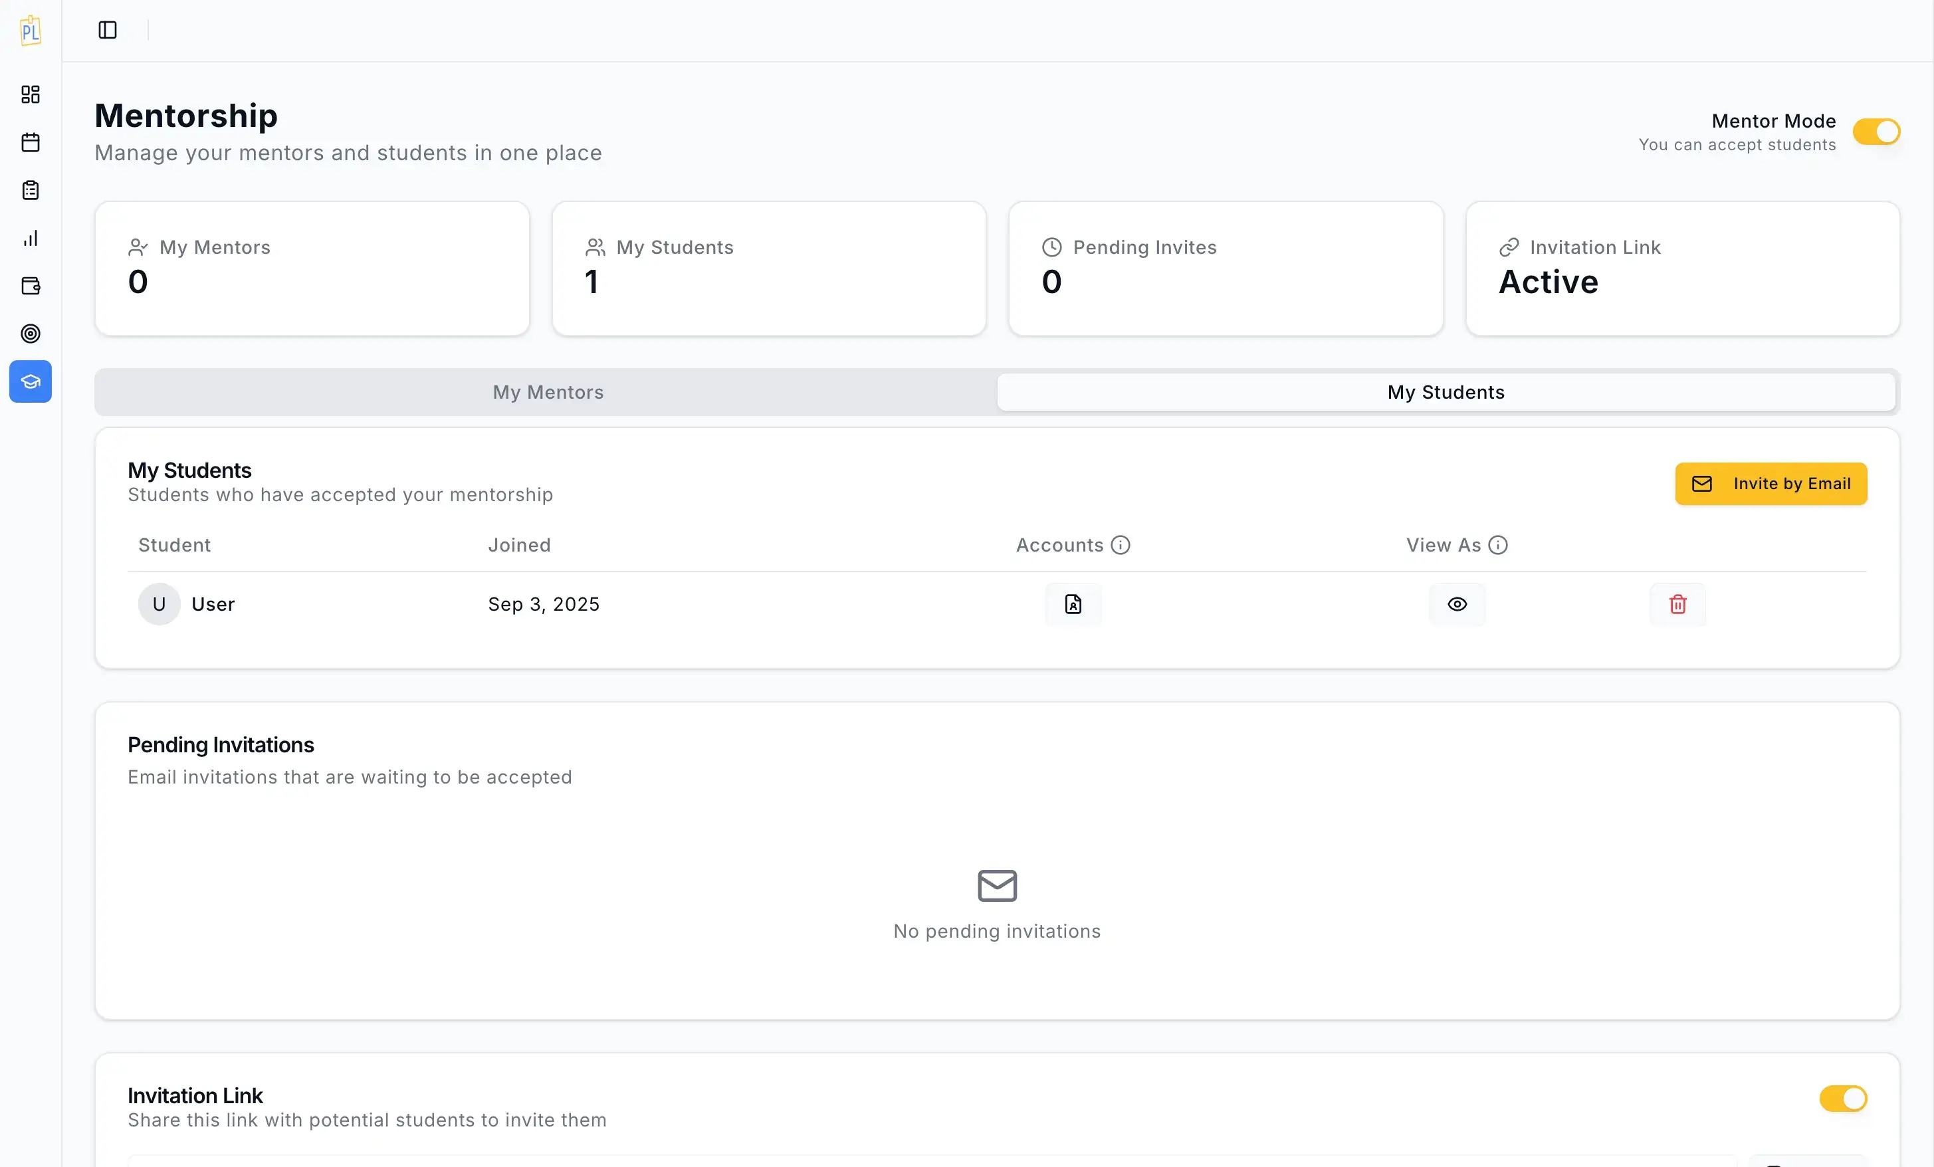The image size is (1934, 1167).
Task: Switch to the My Mentors tab
Action: [x=547, y=391]
